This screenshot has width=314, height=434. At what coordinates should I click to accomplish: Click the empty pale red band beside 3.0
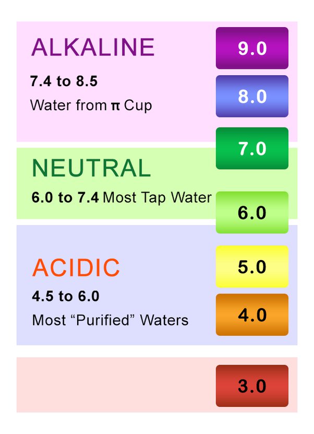click(115, 385)
